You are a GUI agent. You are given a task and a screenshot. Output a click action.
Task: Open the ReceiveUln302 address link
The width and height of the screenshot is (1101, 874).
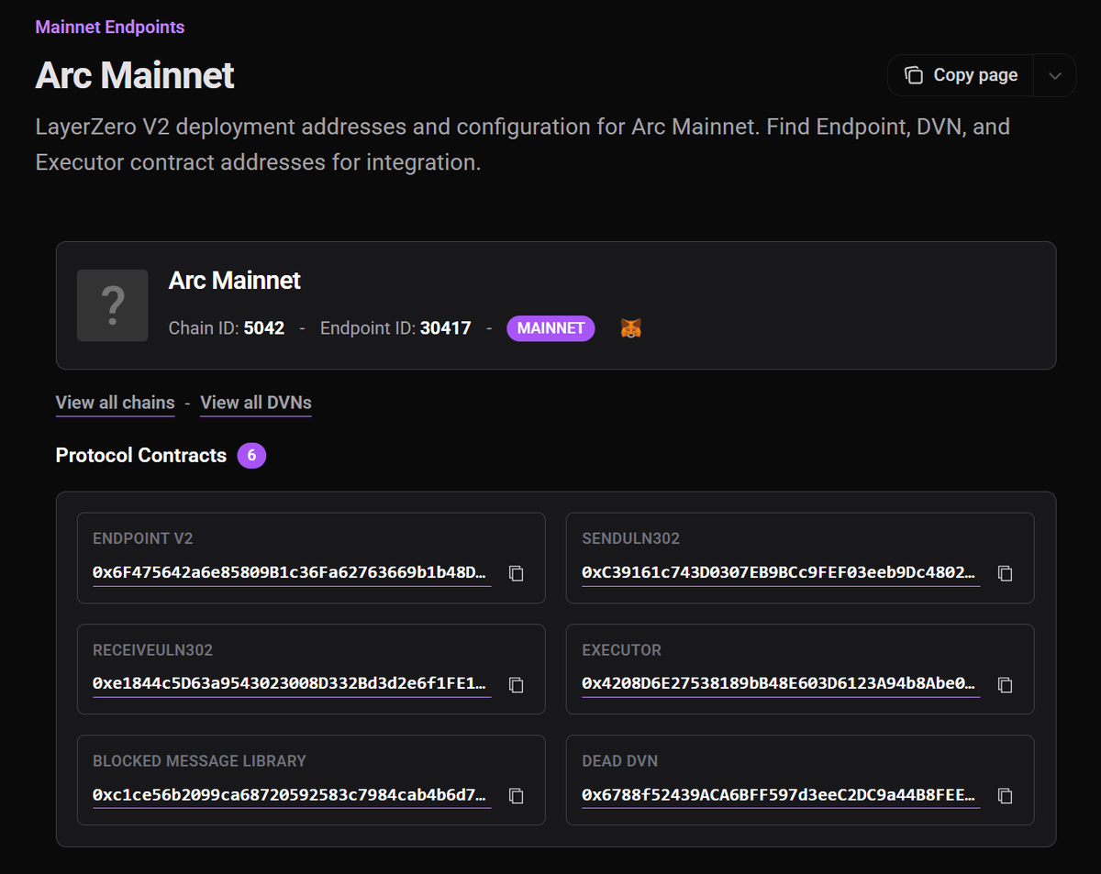292,684
